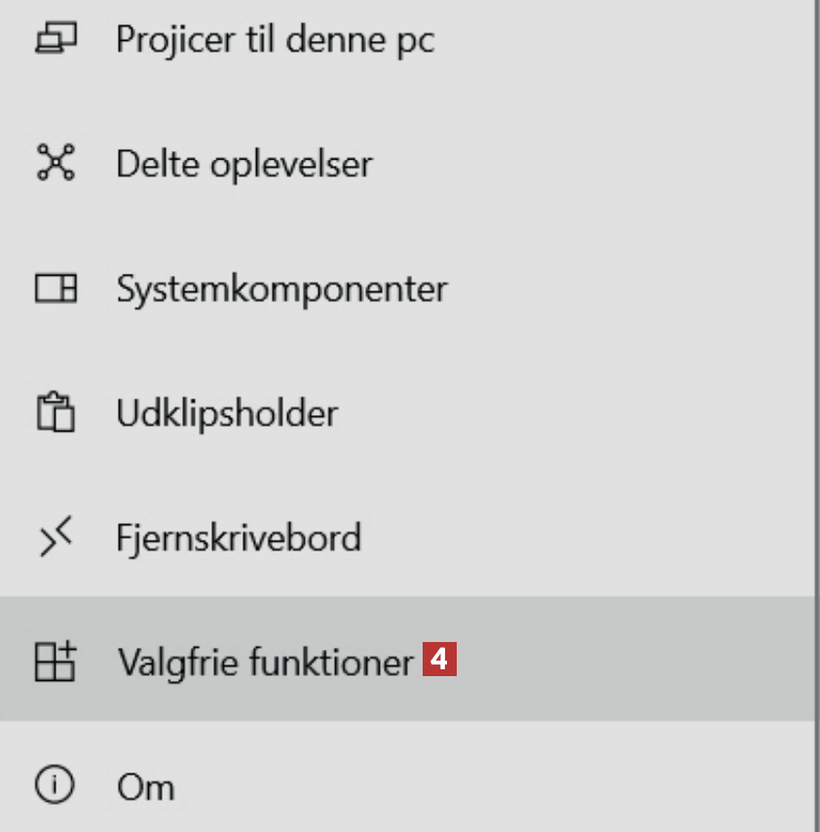The height and width of the screenshot is (832, 820).
Task: Choose Fjernskrivebord from the list
Action: [x=238, y=538]
